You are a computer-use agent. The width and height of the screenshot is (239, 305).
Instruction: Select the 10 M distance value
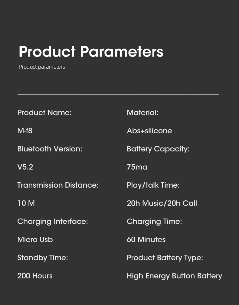point(26,203)
